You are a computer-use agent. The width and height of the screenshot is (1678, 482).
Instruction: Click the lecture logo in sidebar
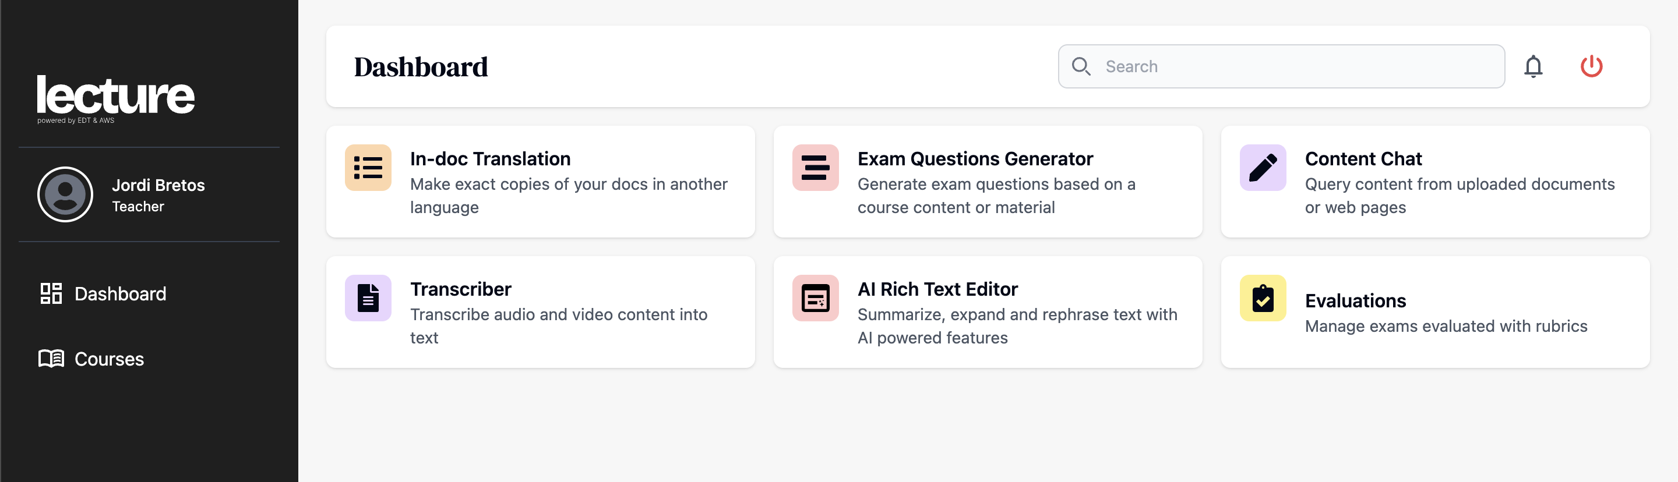[115, 96]
